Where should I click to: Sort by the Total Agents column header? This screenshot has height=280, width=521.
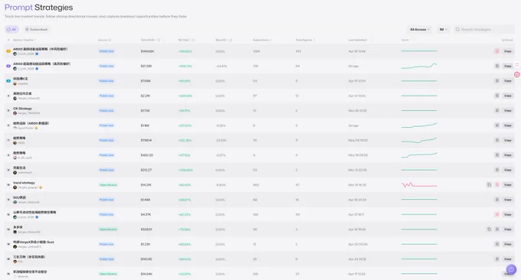pyautogui.click(x=305, y=40)
